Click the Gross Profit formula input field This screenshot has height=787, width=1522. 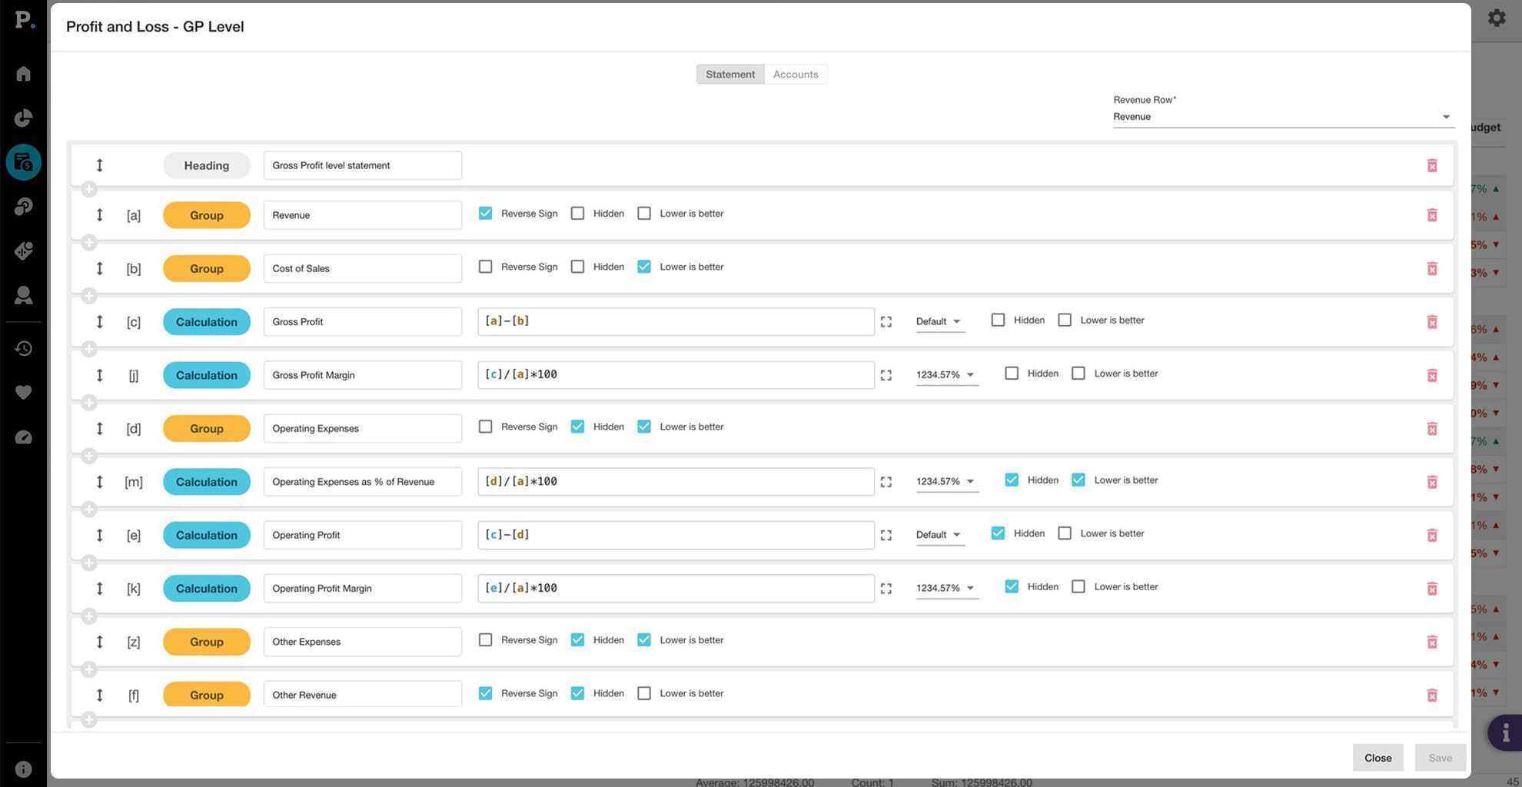tap(675, 321)
